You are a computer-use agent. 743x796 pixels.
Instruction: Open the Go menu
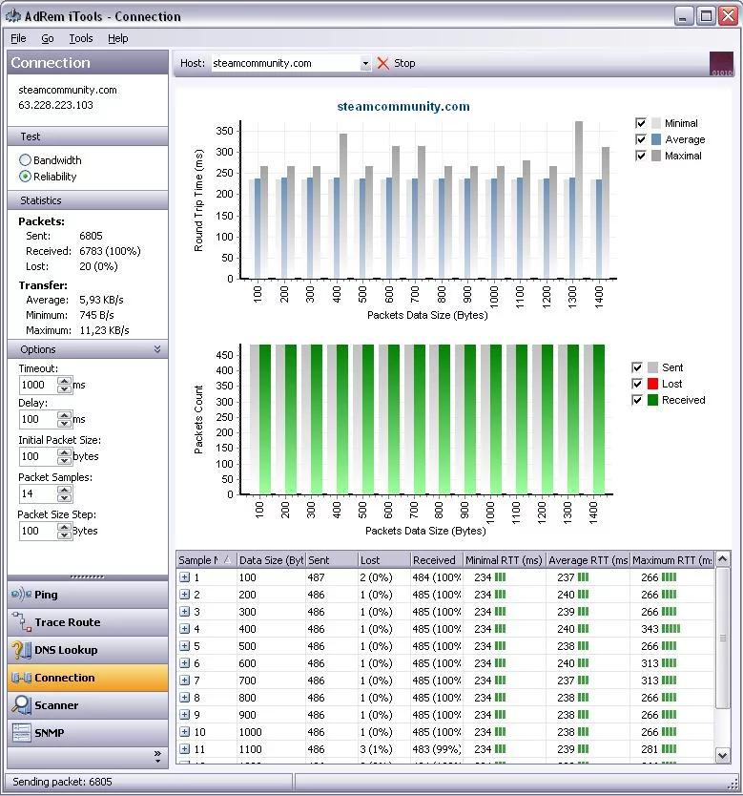(48, 38)
